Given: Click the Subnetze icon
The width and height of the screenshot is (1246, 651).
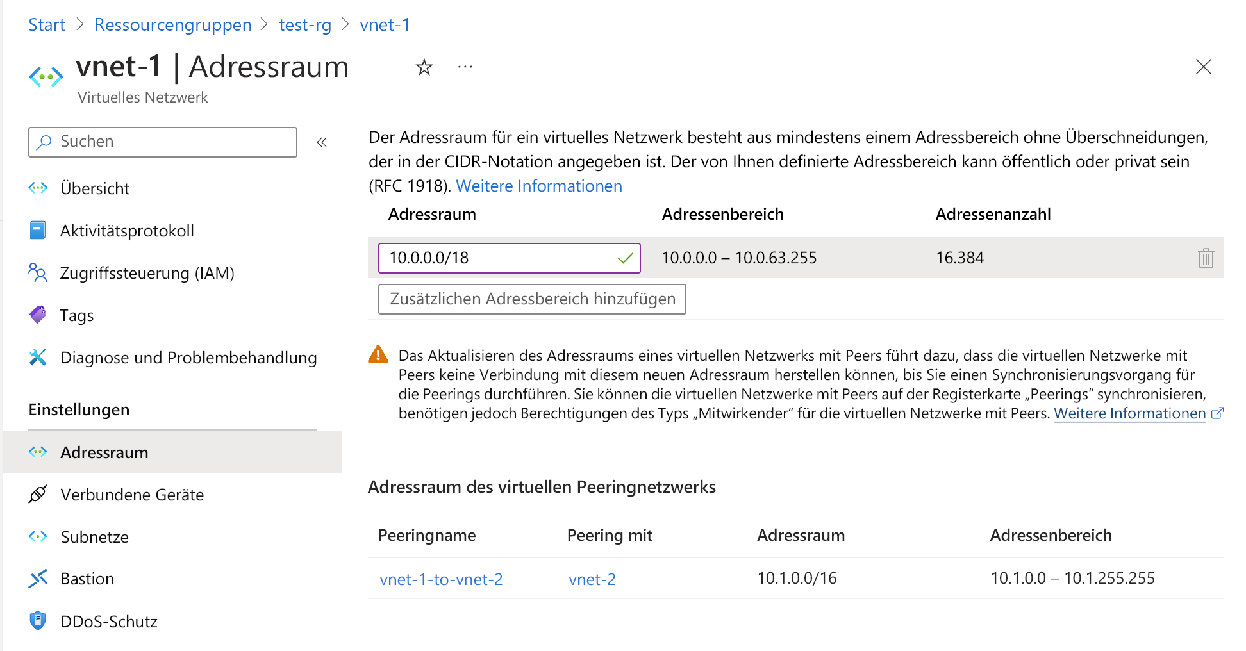Looking at the screenshot, I should coord(38,536).
